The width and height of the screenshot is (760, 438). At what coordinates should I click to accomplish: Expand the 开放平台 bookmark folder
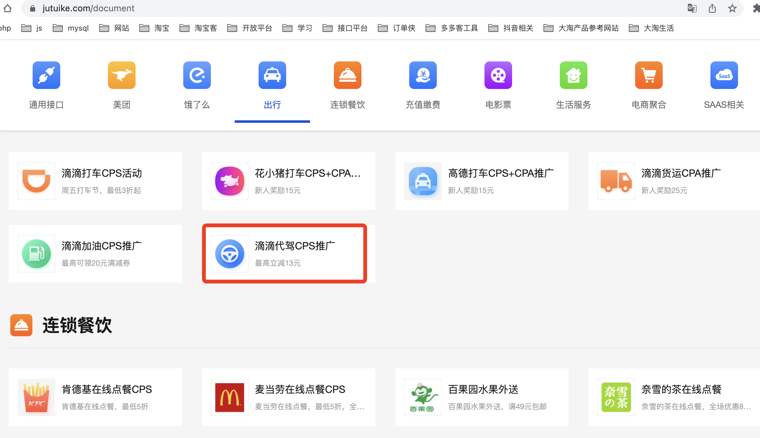250,28
